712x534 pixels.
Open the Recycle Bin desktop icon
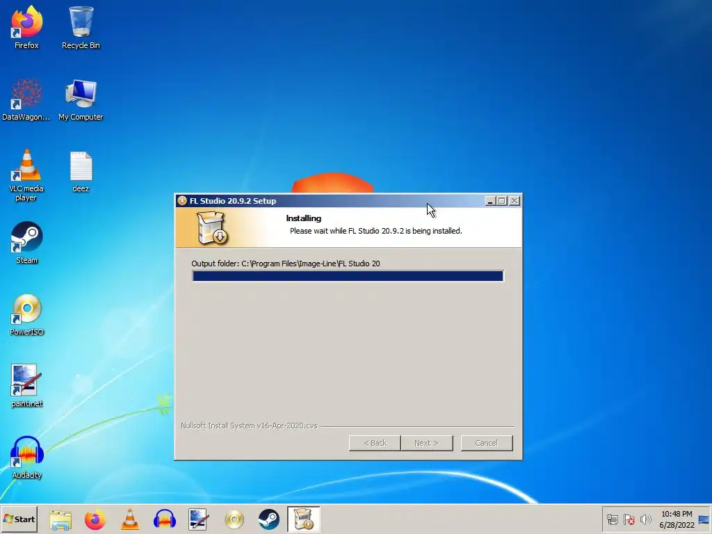(81, 27)
